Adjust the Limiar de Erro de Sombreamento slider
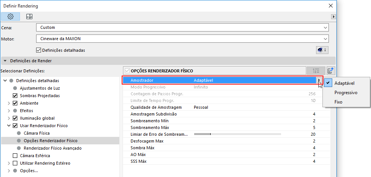 point(237,134)
